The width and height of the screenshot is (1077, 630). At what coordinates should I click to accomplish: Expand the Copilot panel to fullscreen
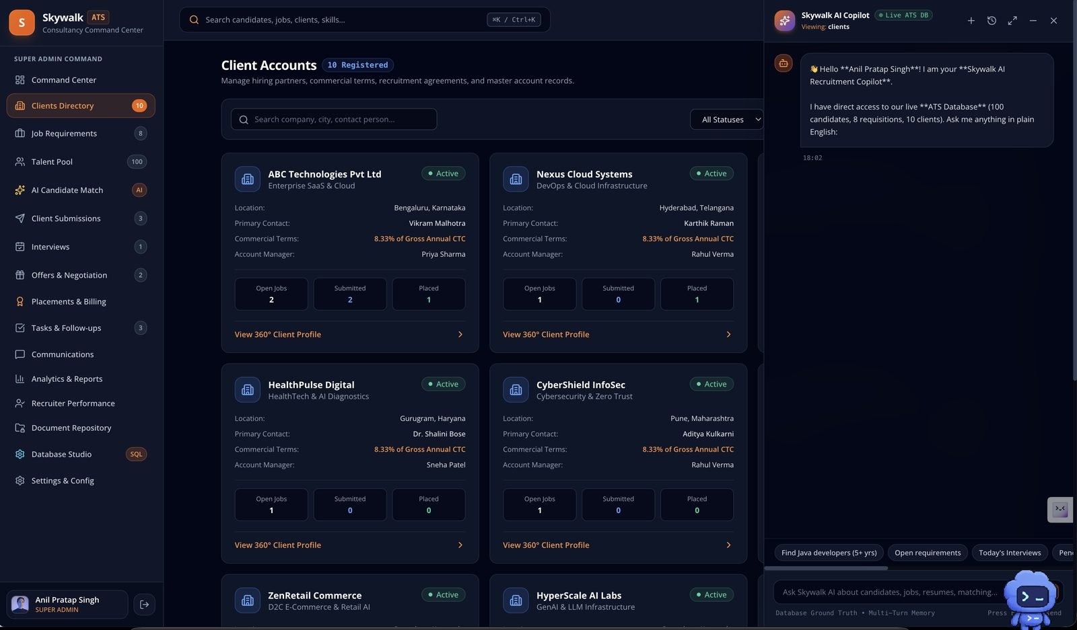(x=1012, y=21)
